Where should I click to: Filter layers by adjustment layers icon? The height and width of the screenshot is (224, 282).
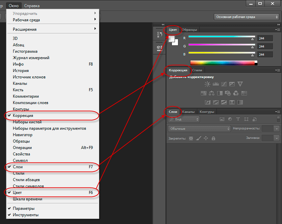[230, 119]
